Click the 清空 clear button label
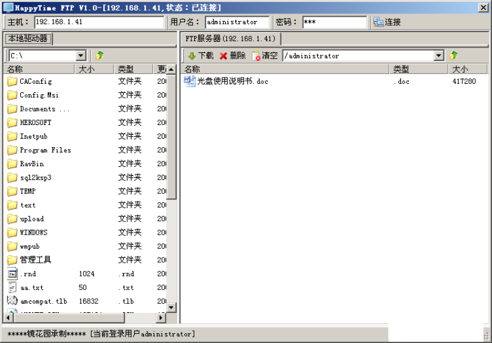The height and width of the screenshot is (343, 492). pyautogui.click(x=270, y=55)
